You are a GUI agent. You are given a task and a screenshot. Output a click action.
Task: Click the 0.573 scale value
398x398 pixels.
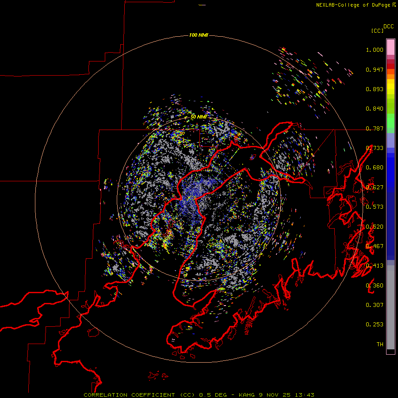(375, 207)
